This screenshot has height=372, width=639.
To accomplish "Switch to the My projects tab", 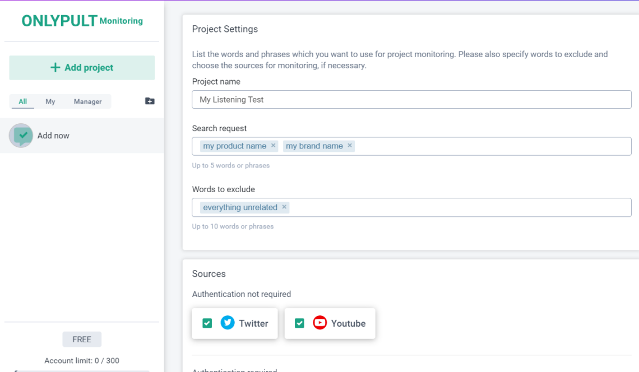I will click(x=50, y=101).
